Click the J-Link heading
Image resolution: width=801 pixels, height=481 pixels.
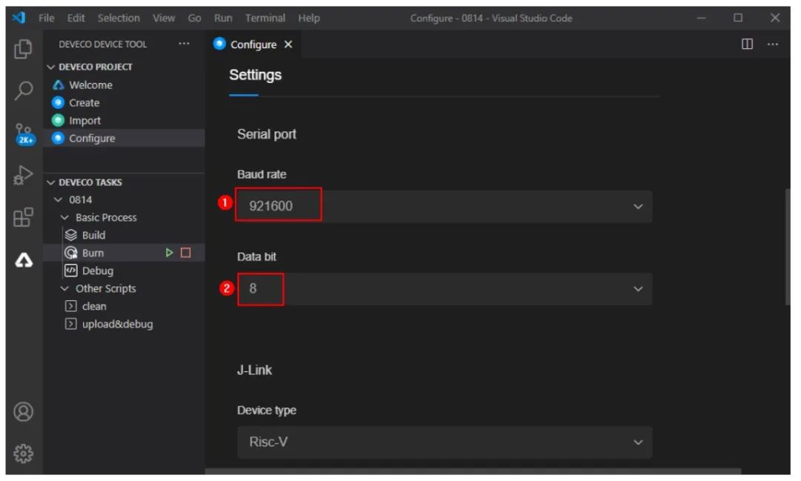[x=254, y=370]
